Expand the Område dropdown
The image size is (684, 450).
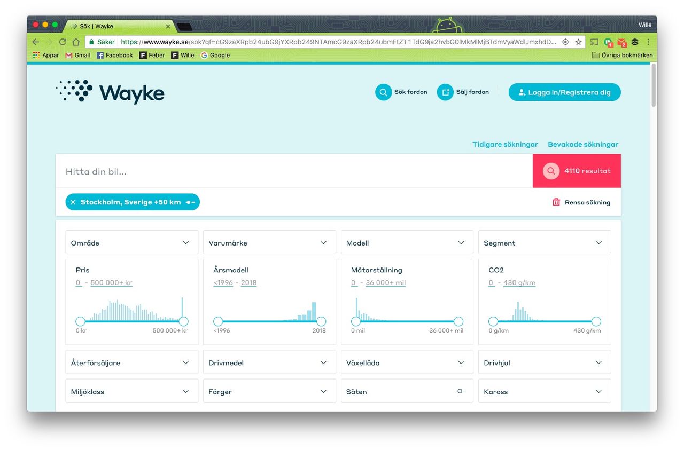pos(131,242)
